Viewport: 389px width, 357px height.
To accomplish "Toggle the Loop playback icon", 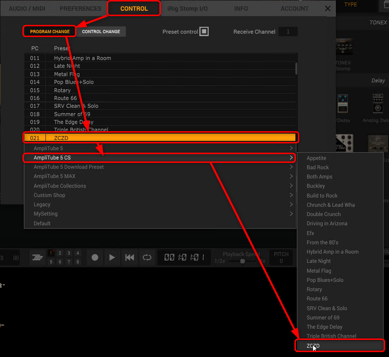I will click(146, 258).
